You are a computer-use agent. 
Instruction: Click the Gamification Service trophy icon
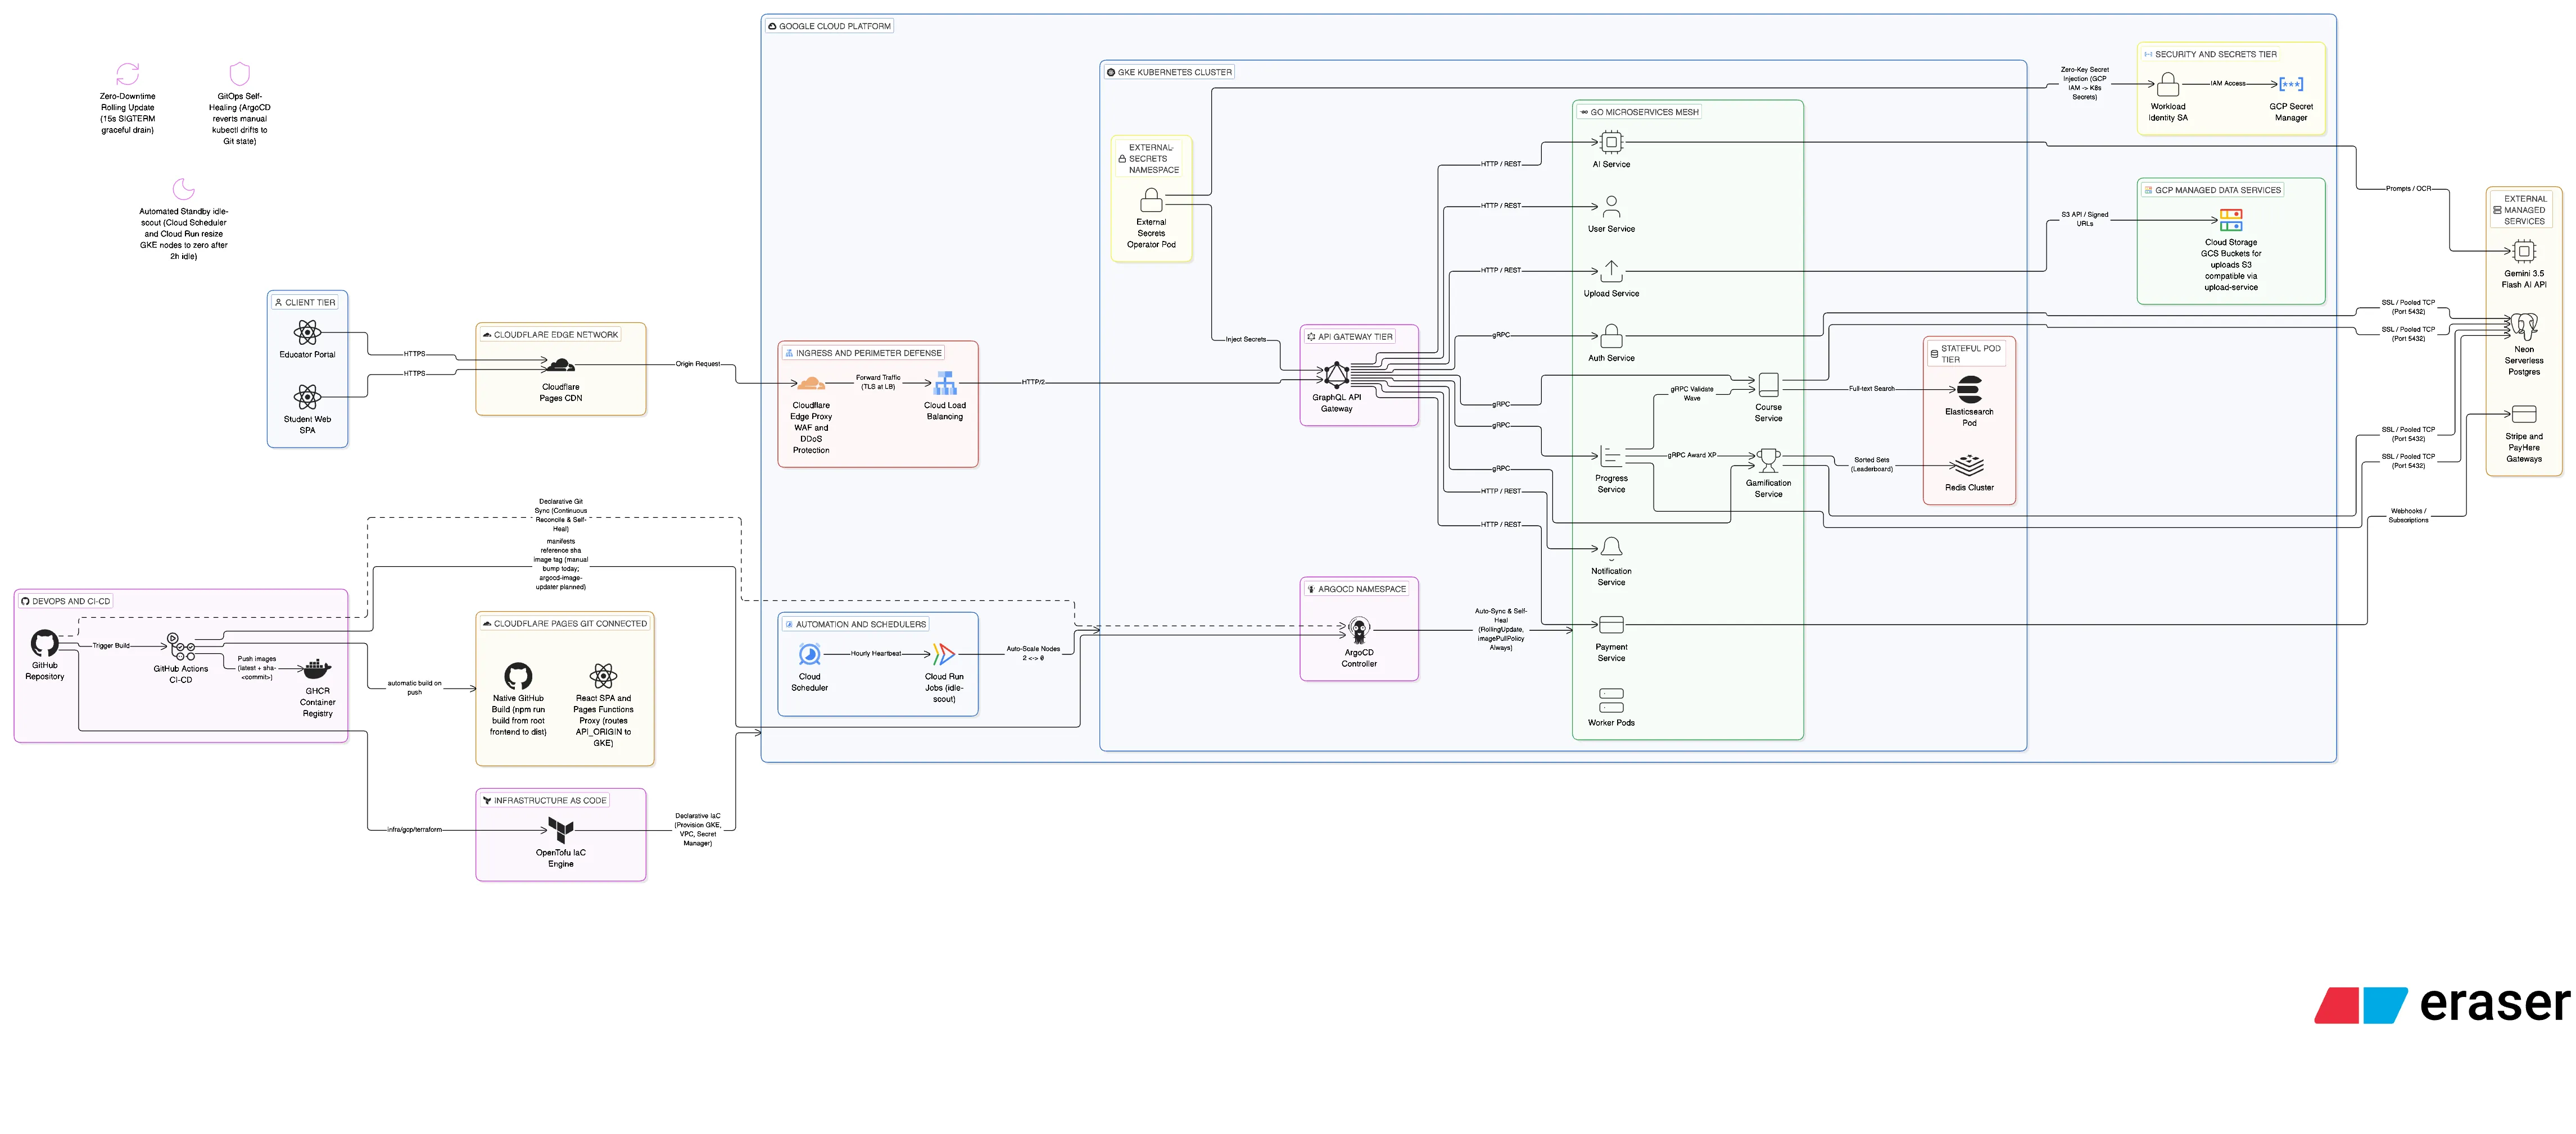(1768, 461)
